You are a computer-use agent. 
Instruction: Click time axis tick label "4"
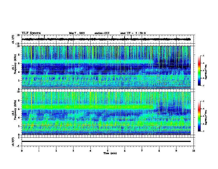[91, 151]
